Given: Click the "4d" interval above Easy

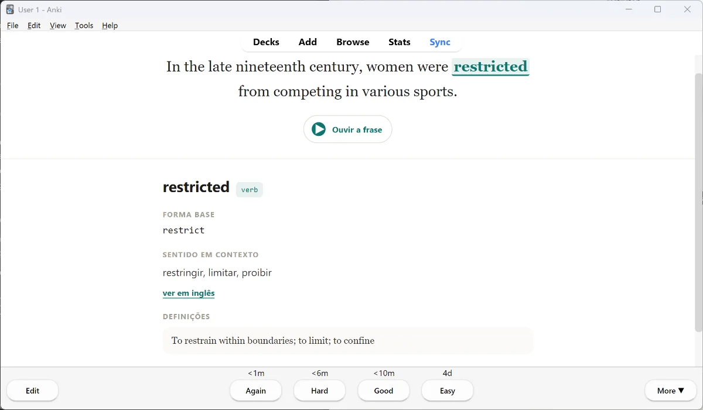Looking at the screenshot, I should (x=448, y=373).
